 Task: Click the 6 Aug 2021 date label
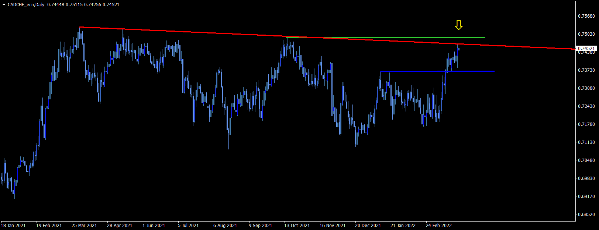click(225, 226)
